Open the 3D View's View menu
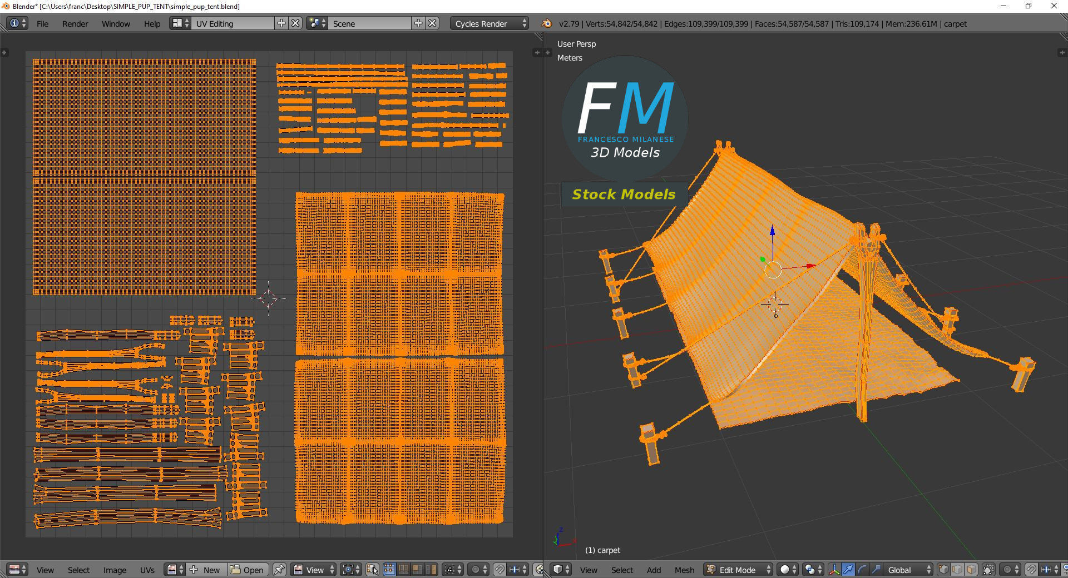Screen dimensions: 1068x578 [x=589, y=570]
